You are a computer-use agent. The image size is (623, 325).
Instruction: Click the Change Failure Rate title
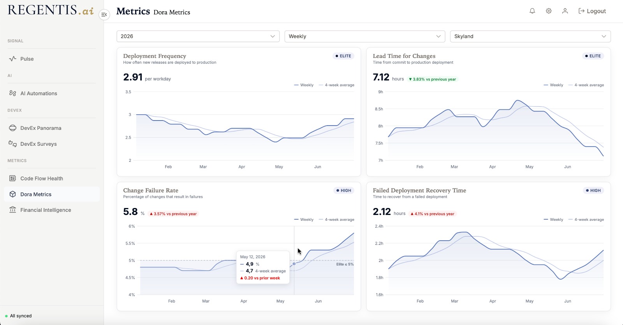click(151, 190)
